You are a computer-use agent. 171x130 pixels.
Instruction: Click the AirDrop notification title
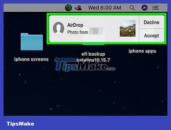75,25
